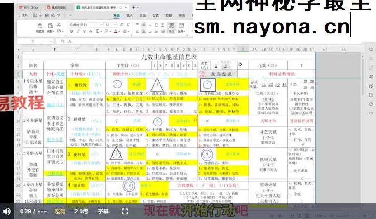Select the 公式 ribbon tab

(155, 15)
